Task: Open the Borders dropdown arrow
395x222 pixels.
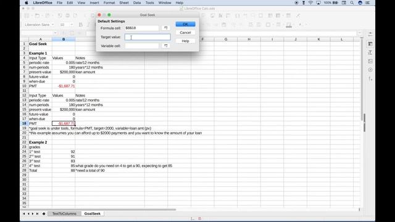Action: pos(273,25)
